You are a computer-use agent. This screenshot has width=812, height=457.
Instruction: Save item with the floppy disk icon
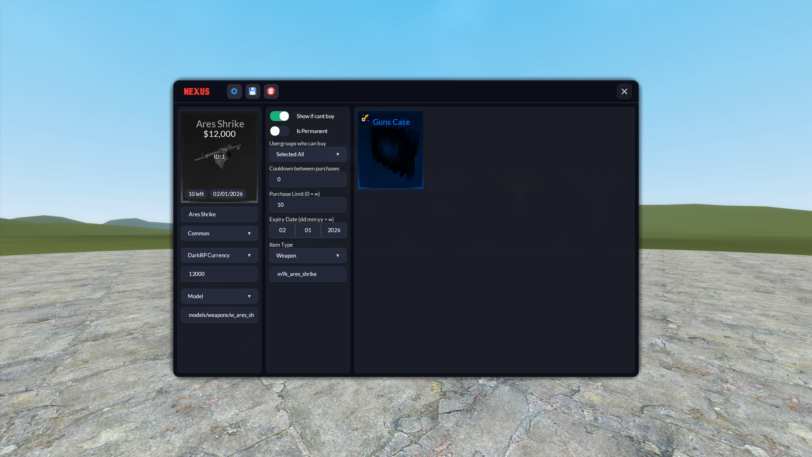tap(253, 91)
